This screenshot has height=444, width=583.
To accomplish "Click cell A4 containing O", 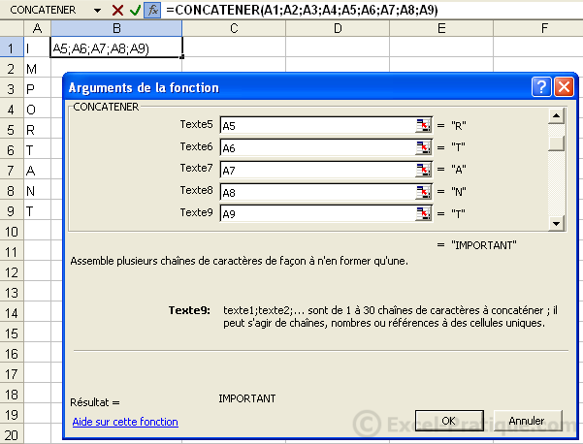I will tap(37, 110).
